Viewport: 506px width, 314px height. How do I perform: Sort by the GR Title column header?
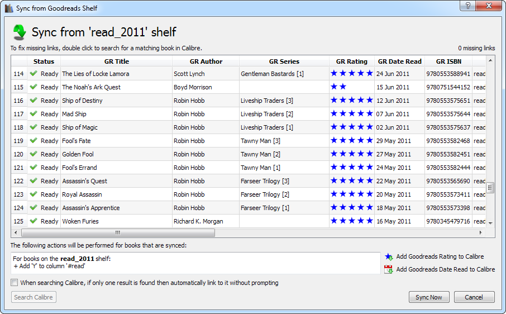[117, 61]
